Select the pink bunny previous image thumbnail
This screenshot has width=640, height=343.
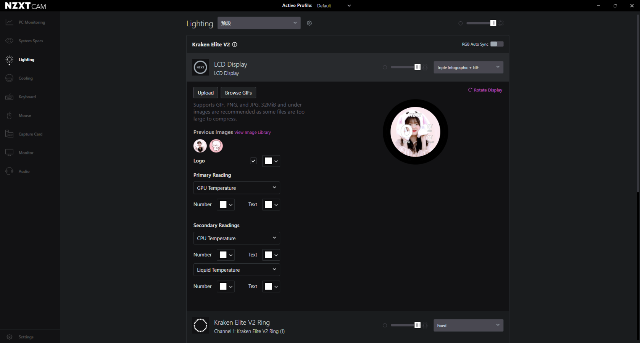coord(216,146)
